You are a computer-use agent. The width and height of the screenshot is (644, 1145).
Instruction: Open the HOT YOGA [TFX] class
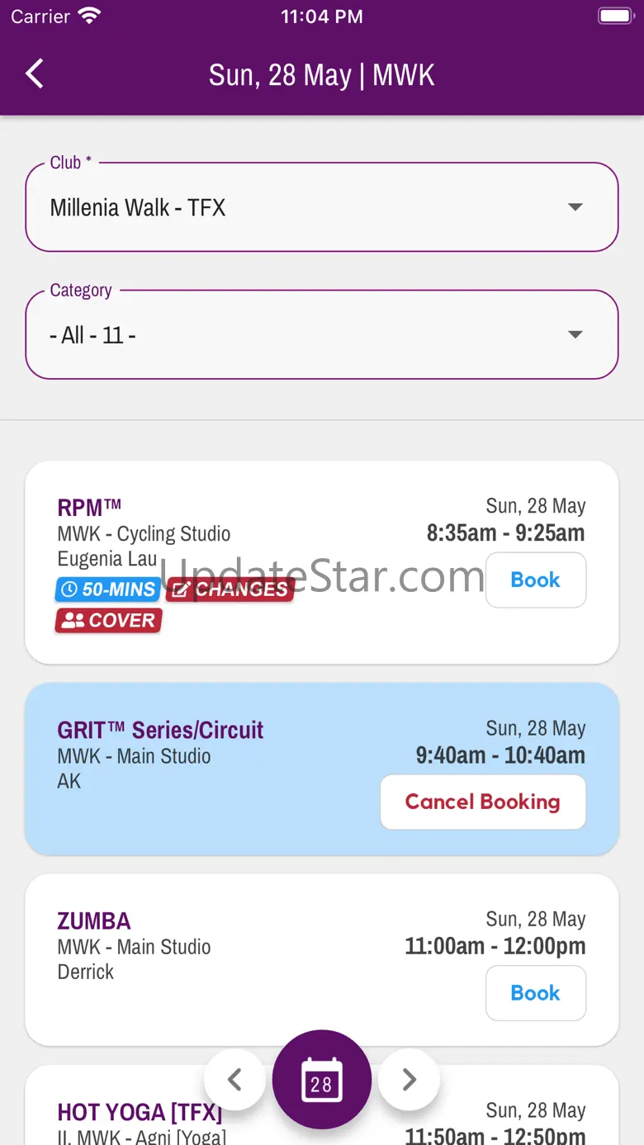click(140, 1112)
